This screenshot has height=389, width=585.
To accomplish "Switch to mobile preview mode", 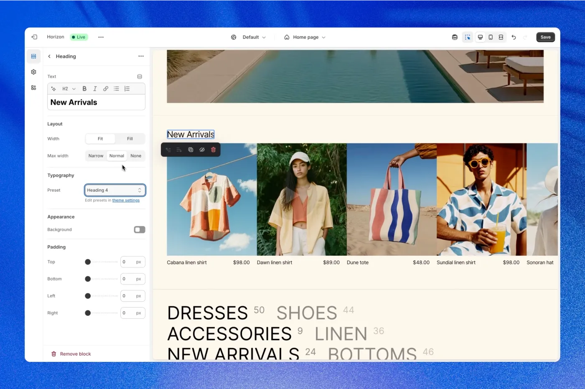I will point(490,37).
